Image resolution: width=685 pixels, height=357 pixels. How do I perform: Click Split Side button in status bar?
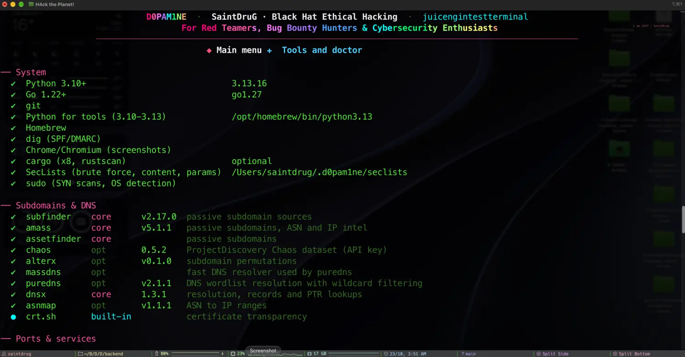[553, 354]
